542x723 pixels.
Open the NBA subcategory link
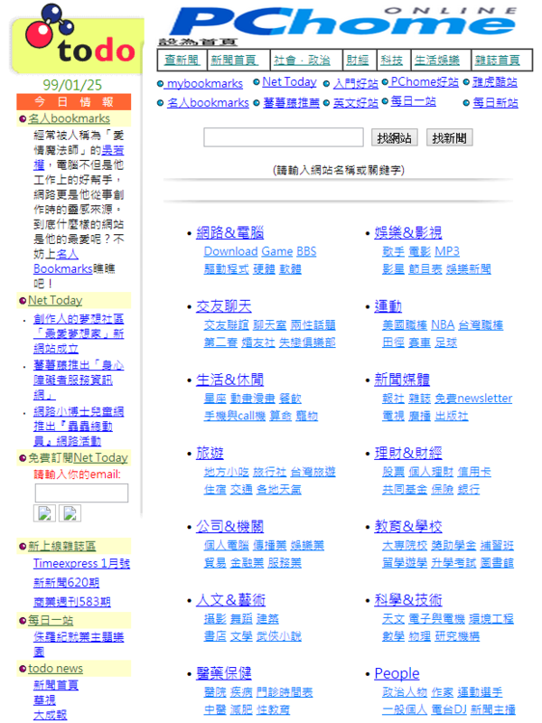tap(443, 325)
